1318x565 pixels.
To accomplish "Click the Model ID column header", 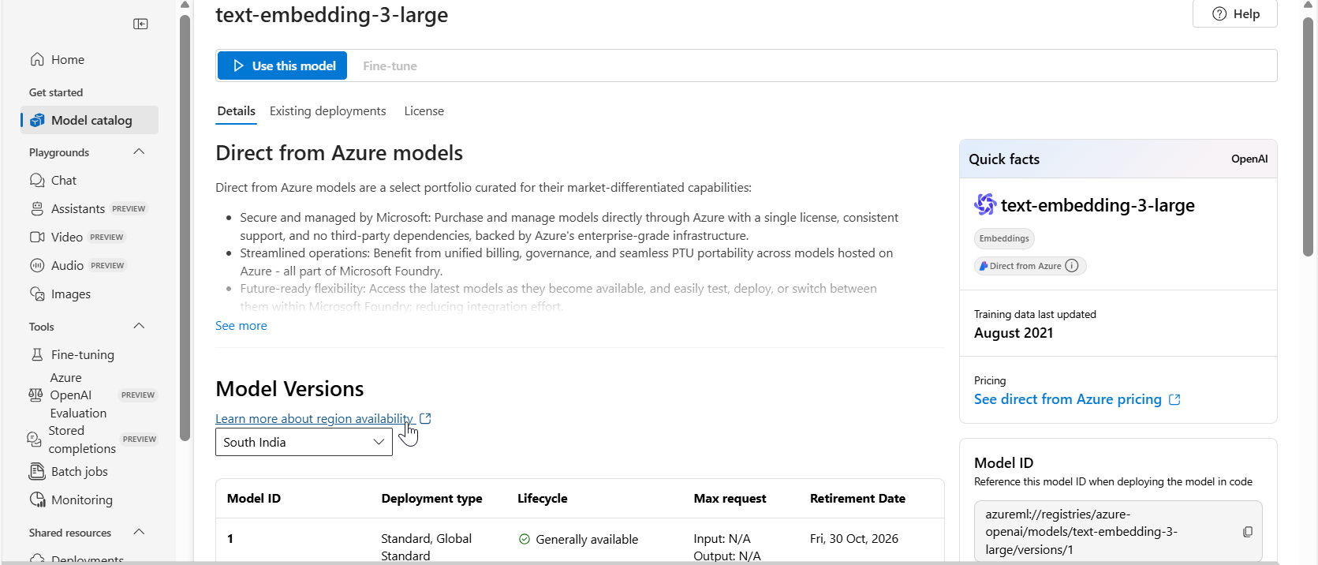I will tap(254, 499).
